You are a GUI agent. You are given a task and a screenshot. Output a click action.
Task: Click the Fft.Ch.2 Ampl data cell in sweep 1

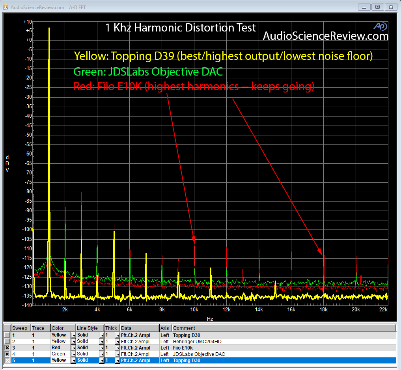click(x=140, y=335)
